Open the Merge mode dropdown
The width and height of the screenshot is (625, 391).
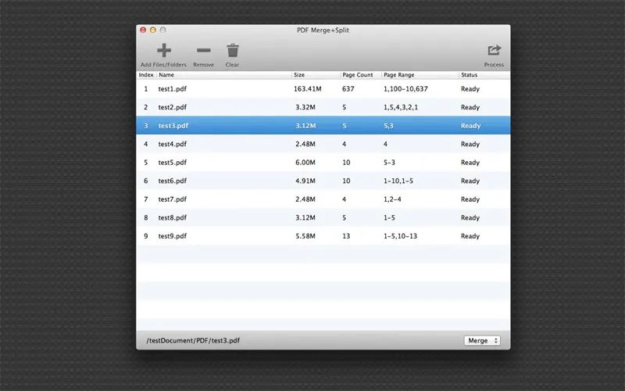pyautogui.click(x=482, y=340)
